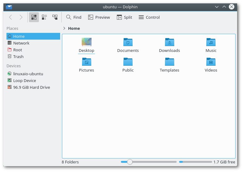Screen dimensions: 243x172
Task: Expand the breadcrumb chevron before Home
Action: coord(64,28)
